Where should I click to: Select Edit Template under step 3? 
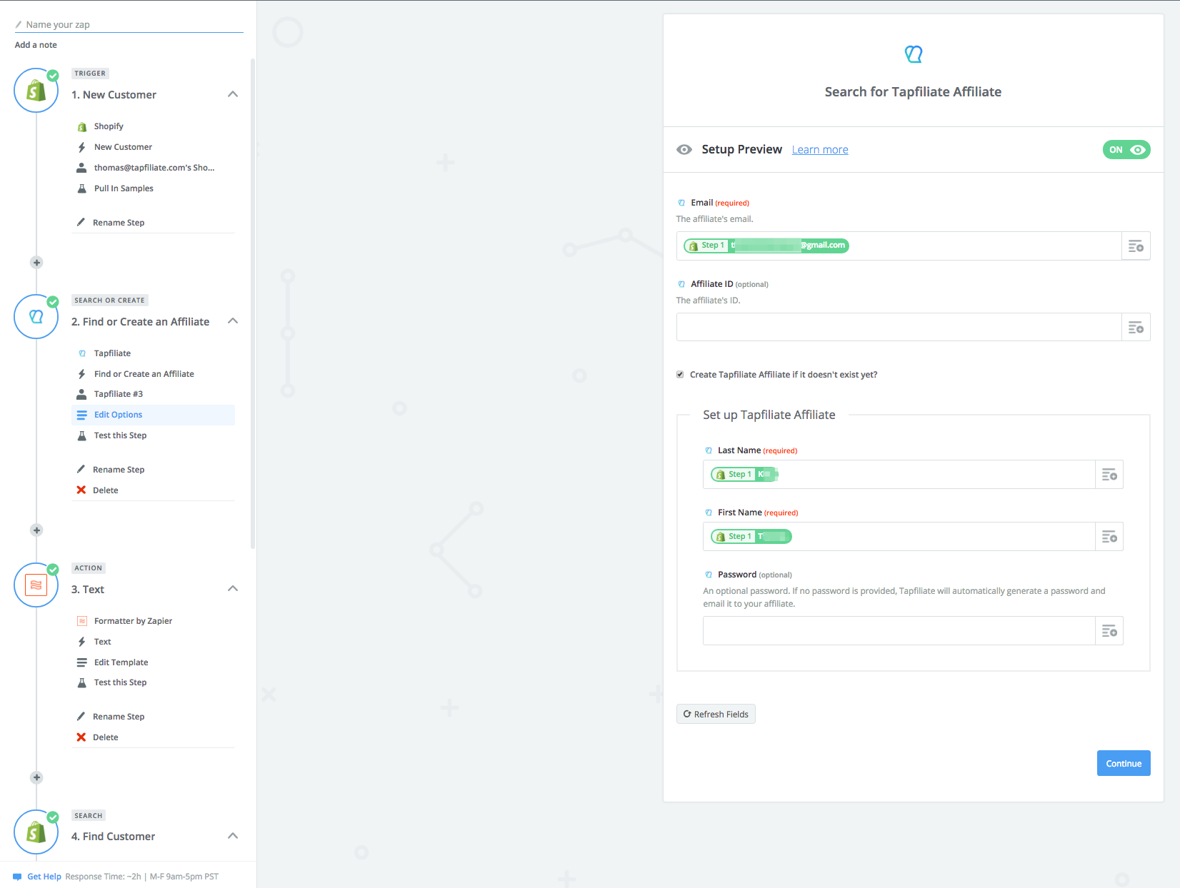pos(121,662)
